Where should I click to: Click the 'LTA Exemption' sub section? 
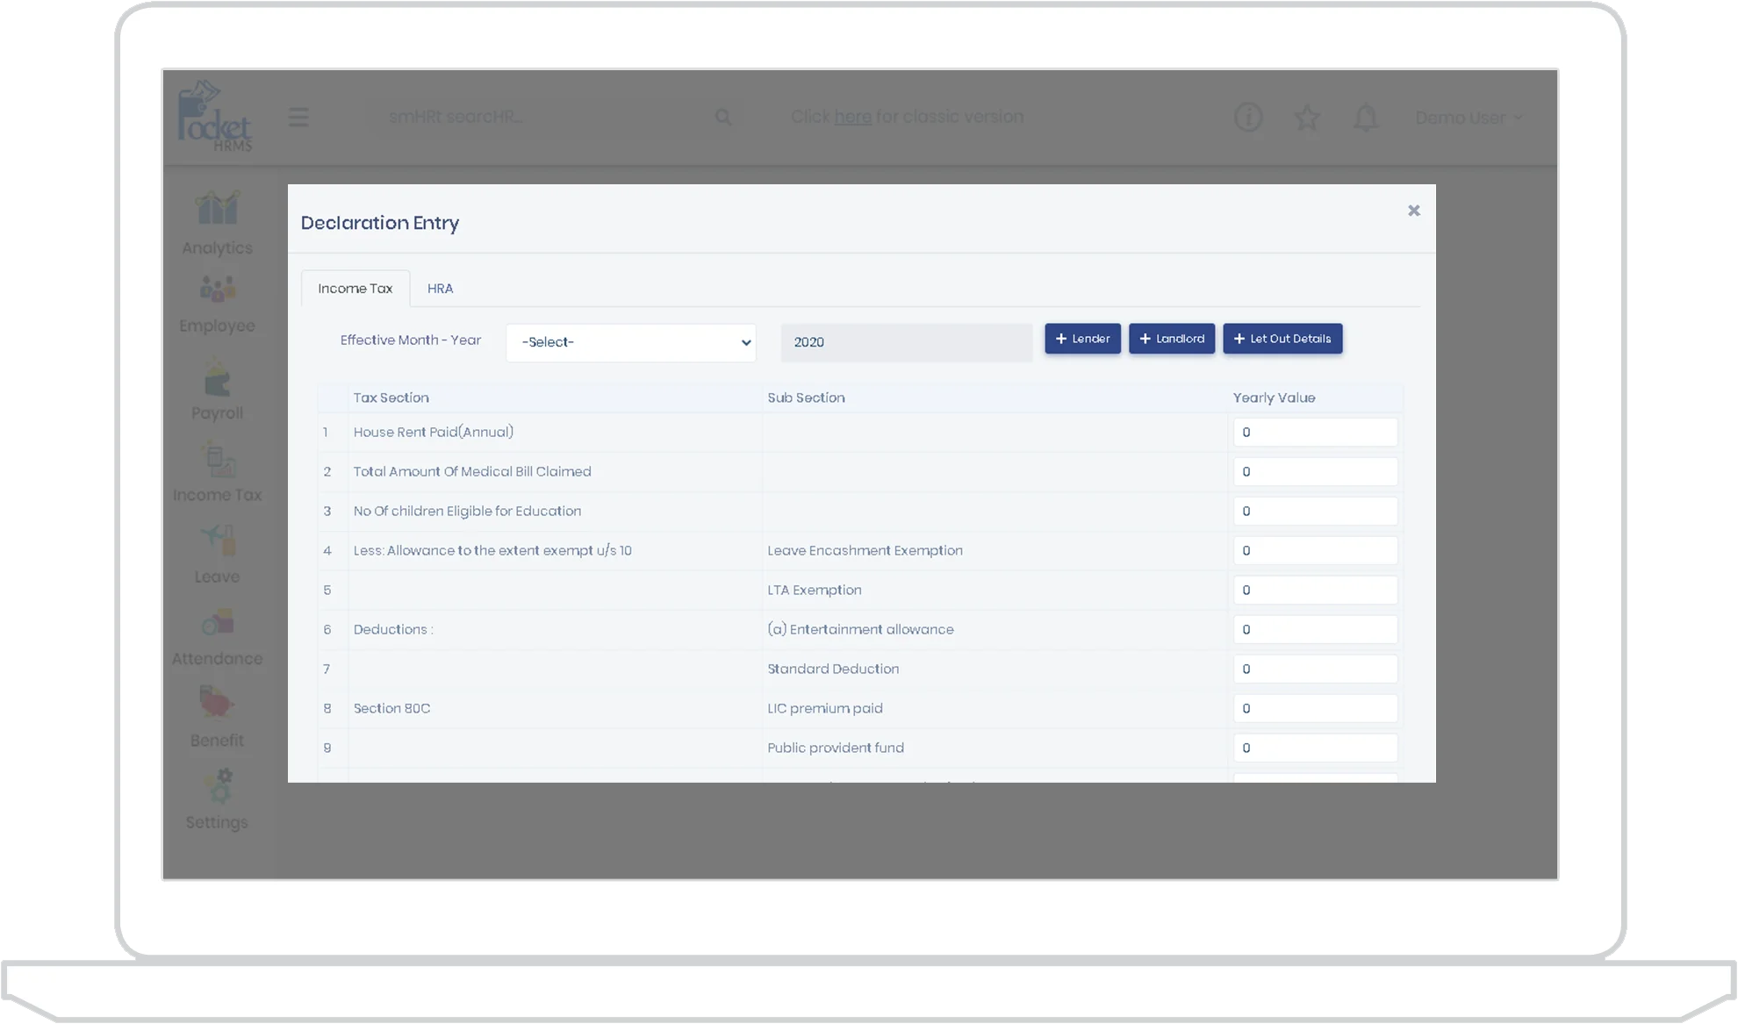(815, 591)
